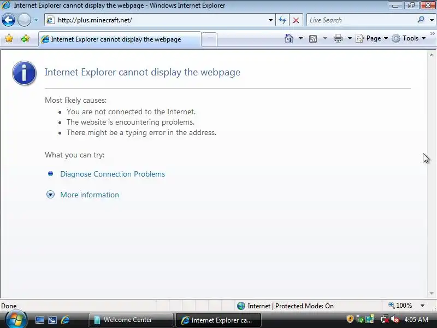Click the Forward navigation arrow

click(24, 20)
